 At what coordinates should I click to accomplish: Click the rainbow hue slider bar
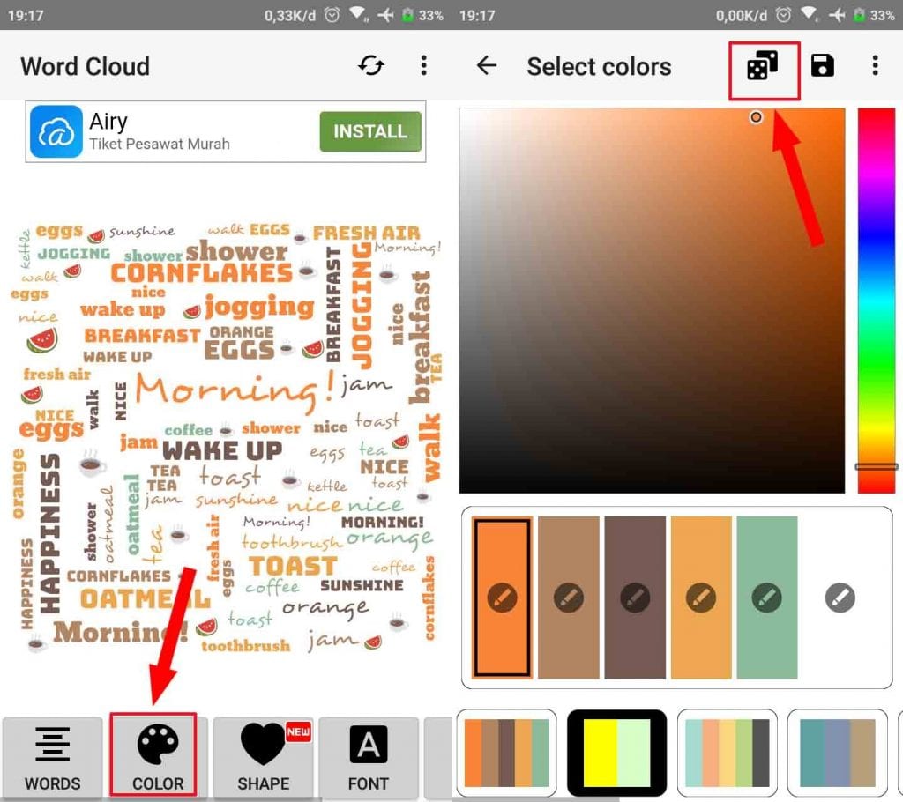[877, 301]
